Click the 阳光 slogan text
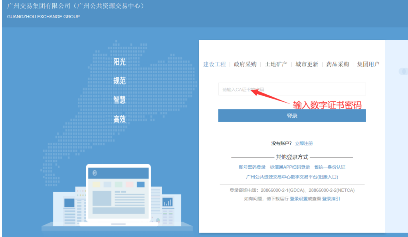Image resolution: width=408 pixels, height=237 pixels. [119, 62]
